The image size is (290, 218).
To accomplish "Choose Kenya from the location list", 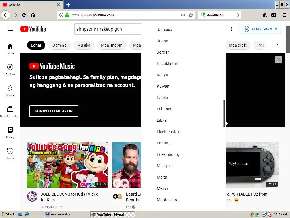I will click(184, 75).
